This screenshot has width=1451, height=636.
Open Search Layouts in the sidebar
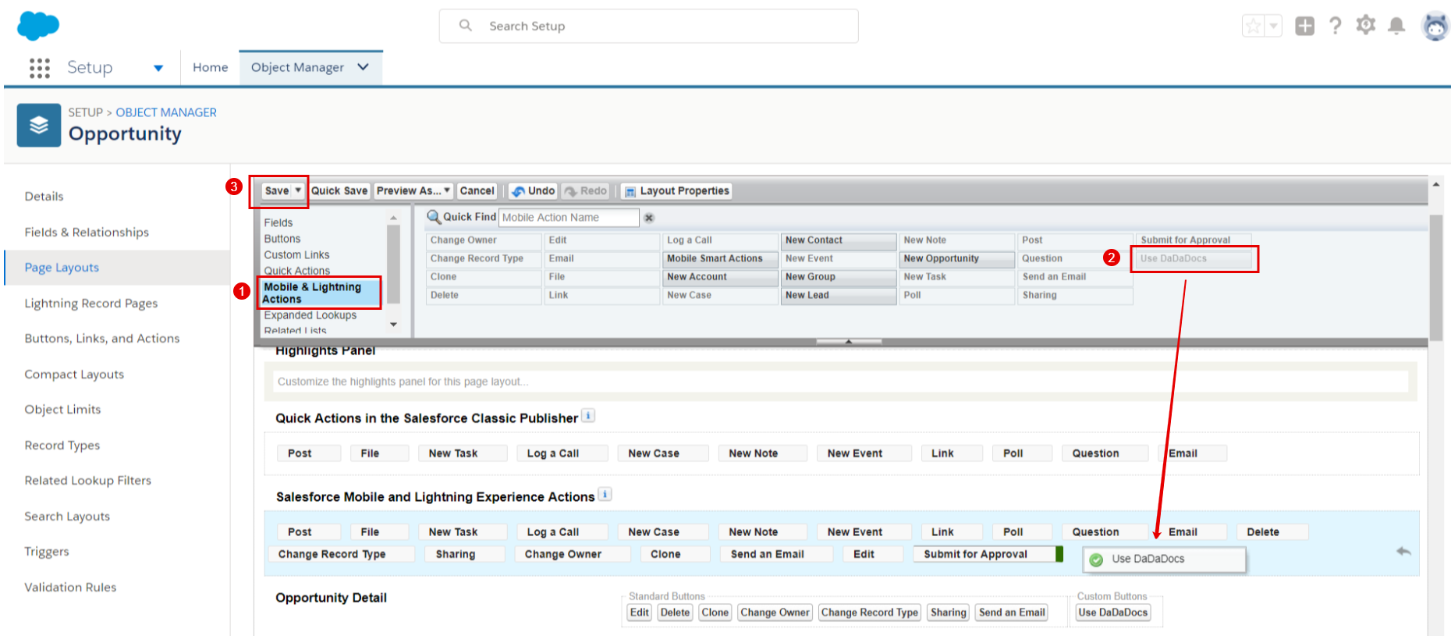coord(67,517)
